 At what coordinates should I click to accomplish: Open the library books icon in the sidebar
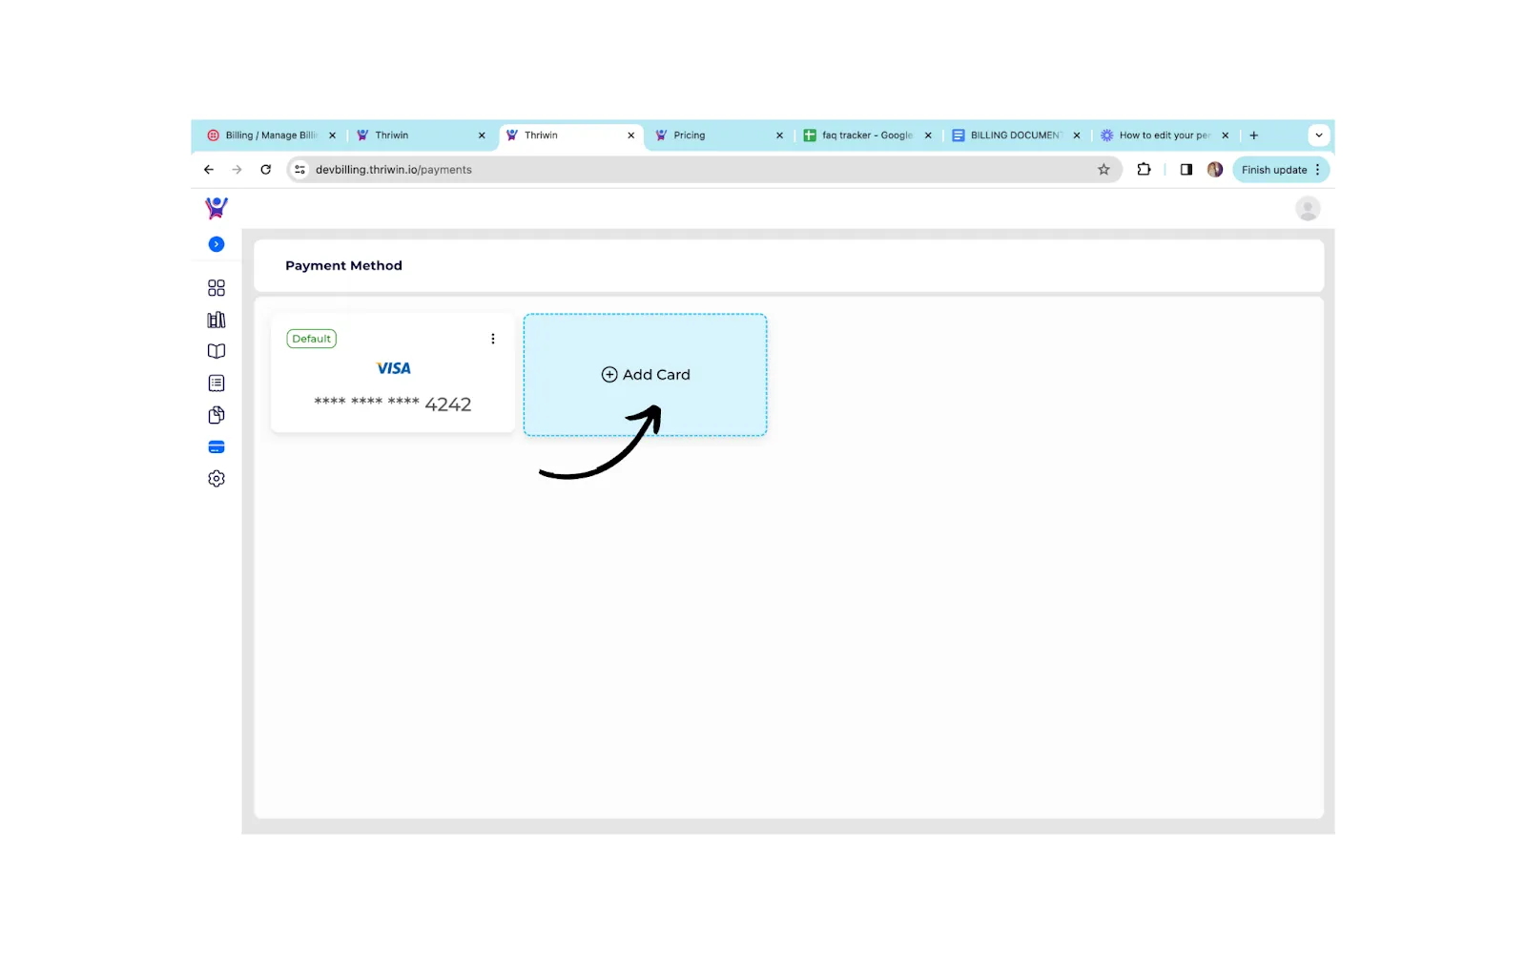click(217, 320)
